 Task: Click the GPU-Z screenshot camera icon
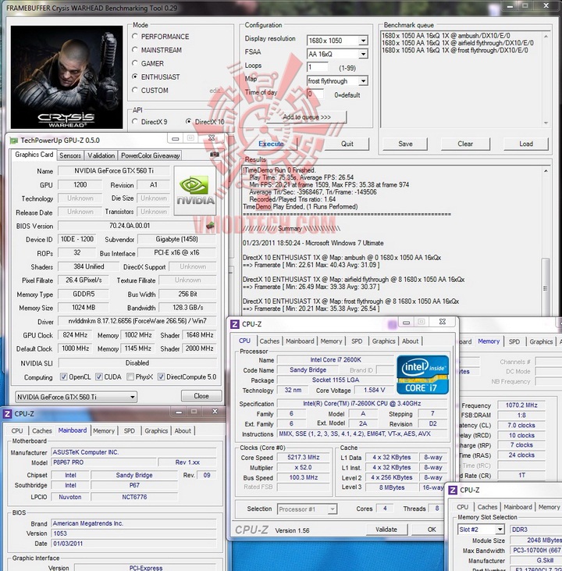click(215, 155)
